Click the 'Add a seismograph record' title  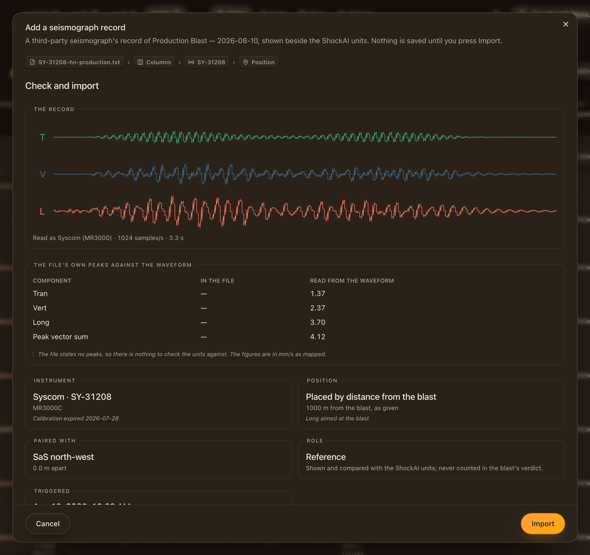[75, 27]
